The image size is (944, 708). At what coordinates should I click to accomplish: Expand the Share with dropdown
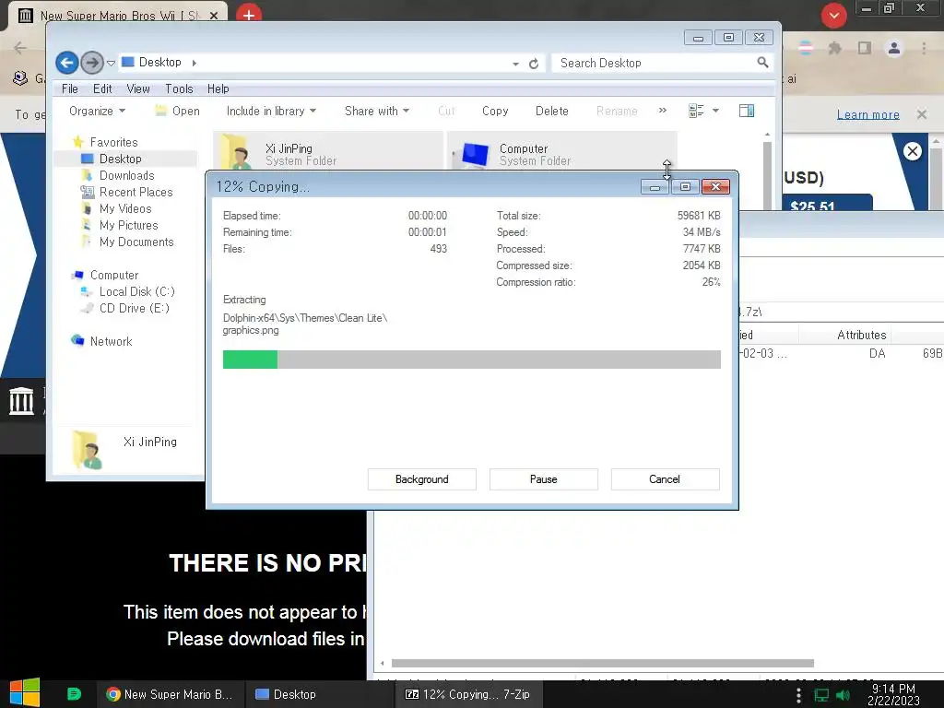click(x=377, y=111)
